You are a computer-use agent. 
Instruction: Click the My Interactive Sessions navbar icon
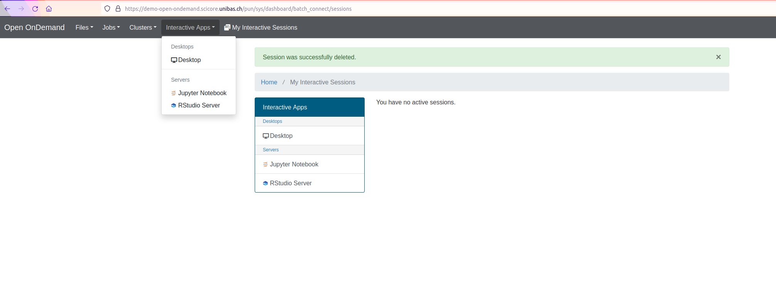coord(227,27)
